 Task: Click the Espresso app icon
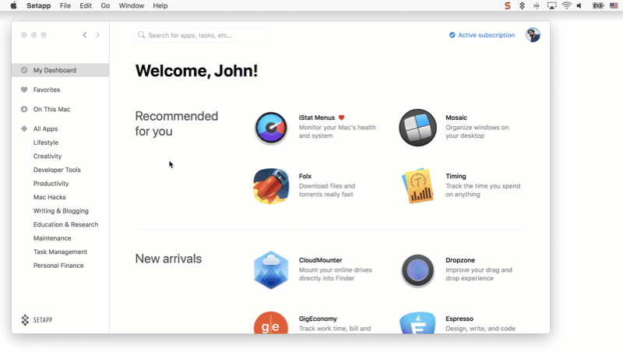417,323
